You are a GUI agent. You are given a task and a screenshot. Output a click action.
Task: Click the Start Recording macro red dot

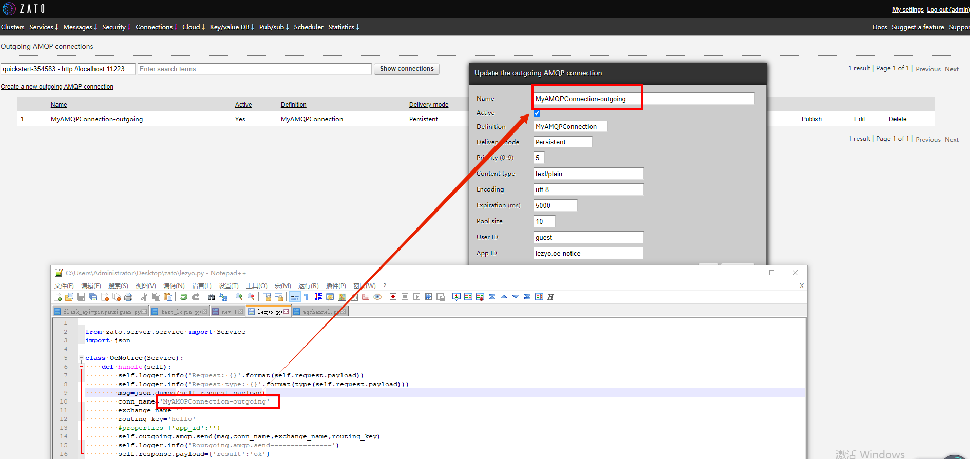click(393, 297)
